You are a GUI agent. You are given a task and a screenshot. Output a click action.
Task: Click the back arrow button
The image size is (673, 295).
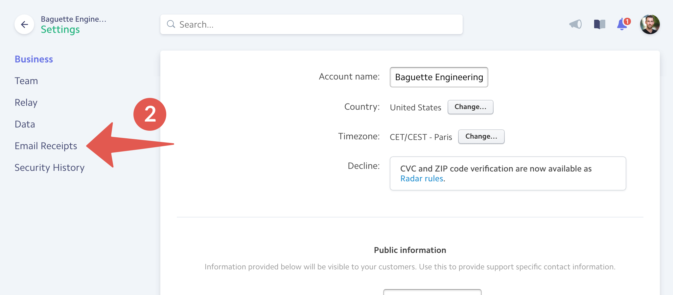click(x=24, y=24)
